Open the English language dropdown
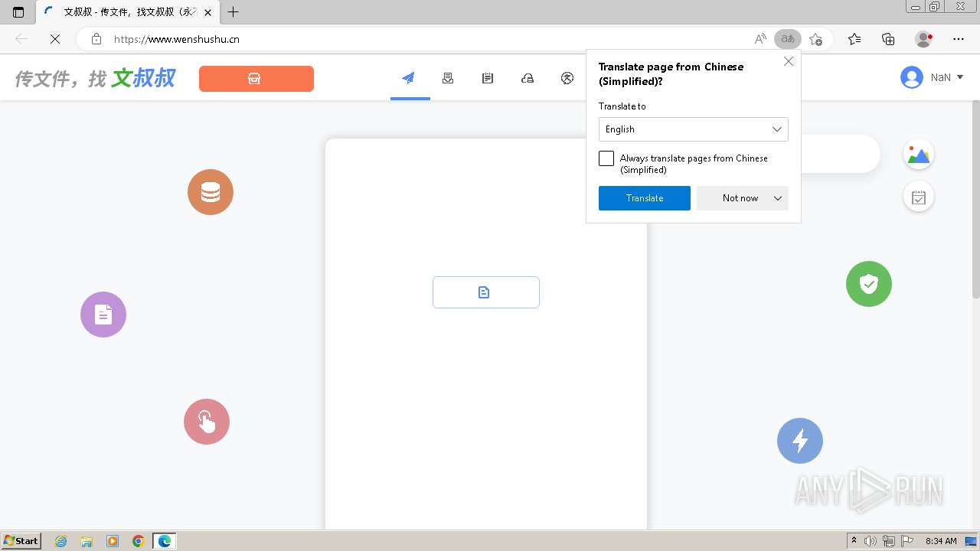This screenshot has width=980, height=551. coord(694,129)
